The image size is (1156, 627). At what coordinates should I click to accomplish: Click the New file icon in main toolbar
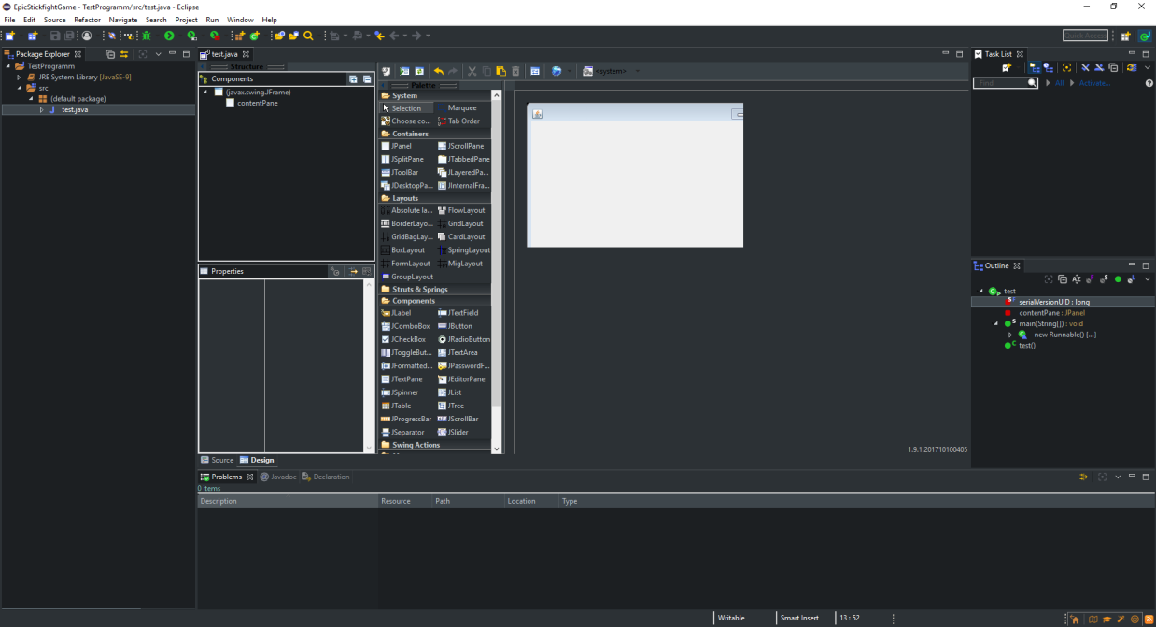pos(9,36)
